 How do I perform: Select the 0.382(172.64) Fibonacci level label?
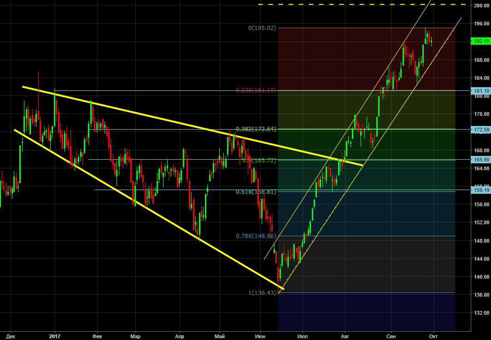tap(256, 129)
